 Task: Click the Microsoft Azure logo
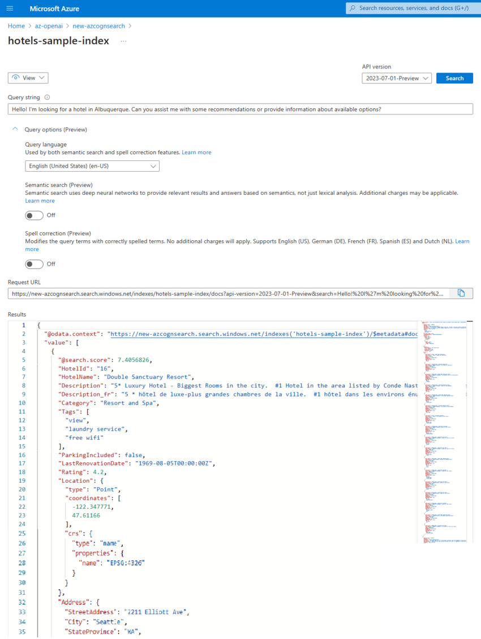[54, 8]
